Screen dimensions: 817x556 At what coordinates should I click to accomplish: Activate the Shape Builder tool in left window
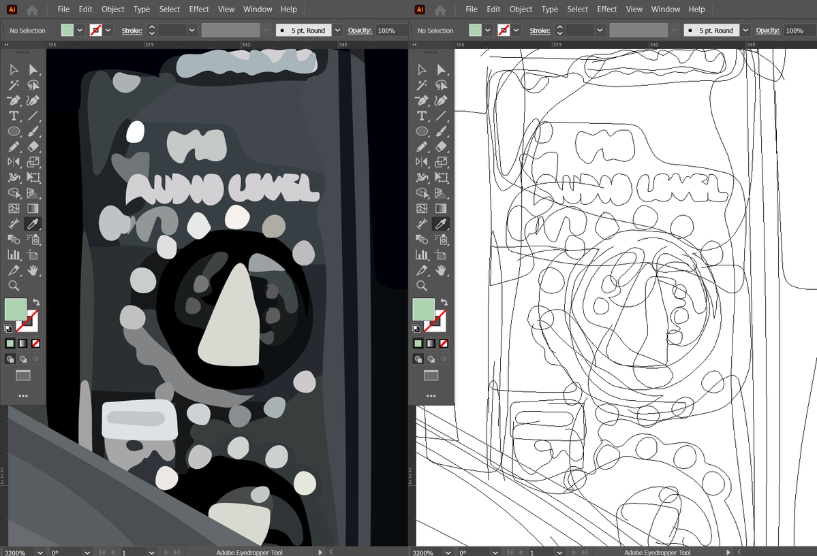pos(14,193)
